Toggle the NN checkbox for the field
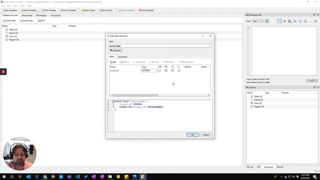The height and width of the screenshot is (180, 320). click(x=159, y=70)
